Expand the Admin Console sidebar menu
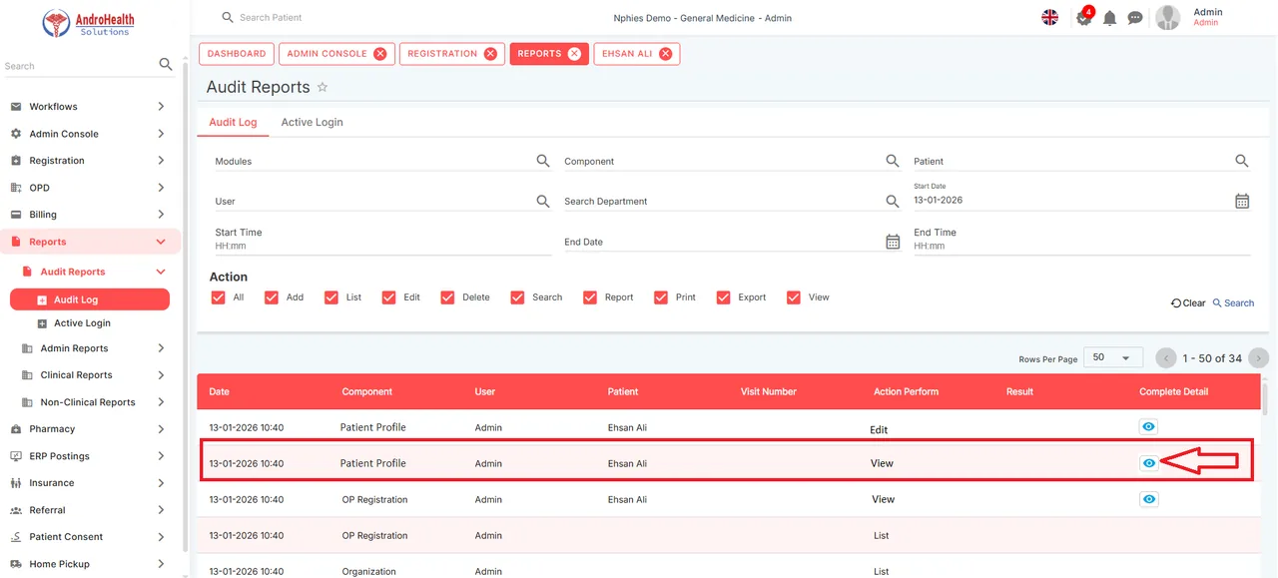The width and height of the screenshot is (1278, 578). point(161,134)
